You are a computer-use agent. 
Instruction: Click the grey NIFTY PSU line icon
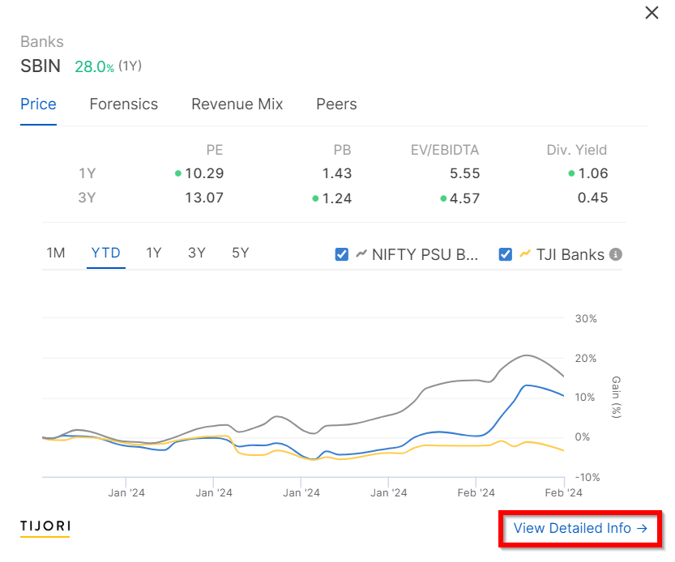click(361, 254)
